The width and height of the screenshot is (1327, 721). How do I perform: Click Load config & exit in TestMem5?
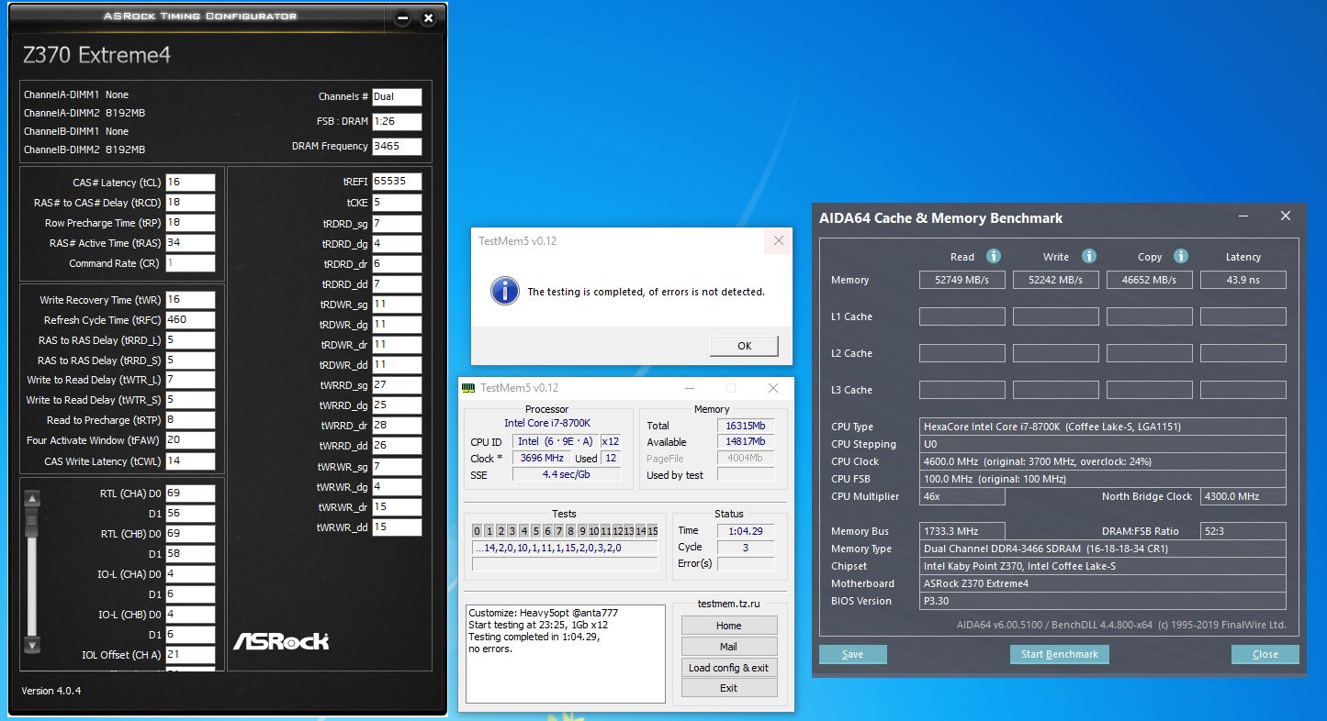729,668
